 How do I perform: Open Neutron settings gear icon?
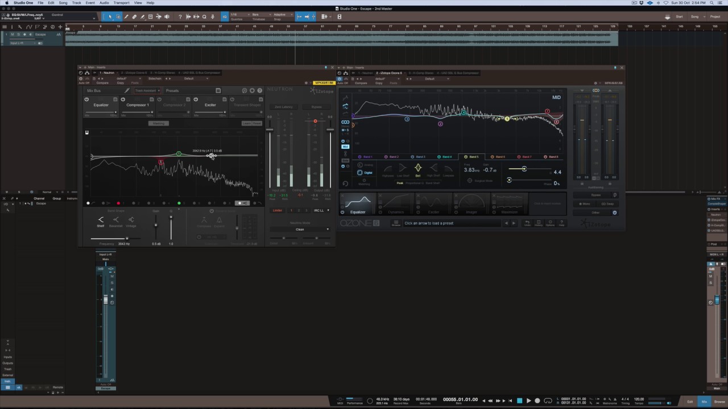pos(252,91)
